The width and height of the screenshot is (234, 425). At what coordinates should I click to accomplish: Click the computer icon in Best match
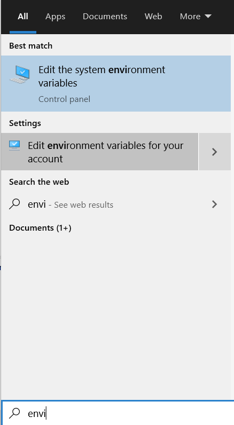pos(20,74)
